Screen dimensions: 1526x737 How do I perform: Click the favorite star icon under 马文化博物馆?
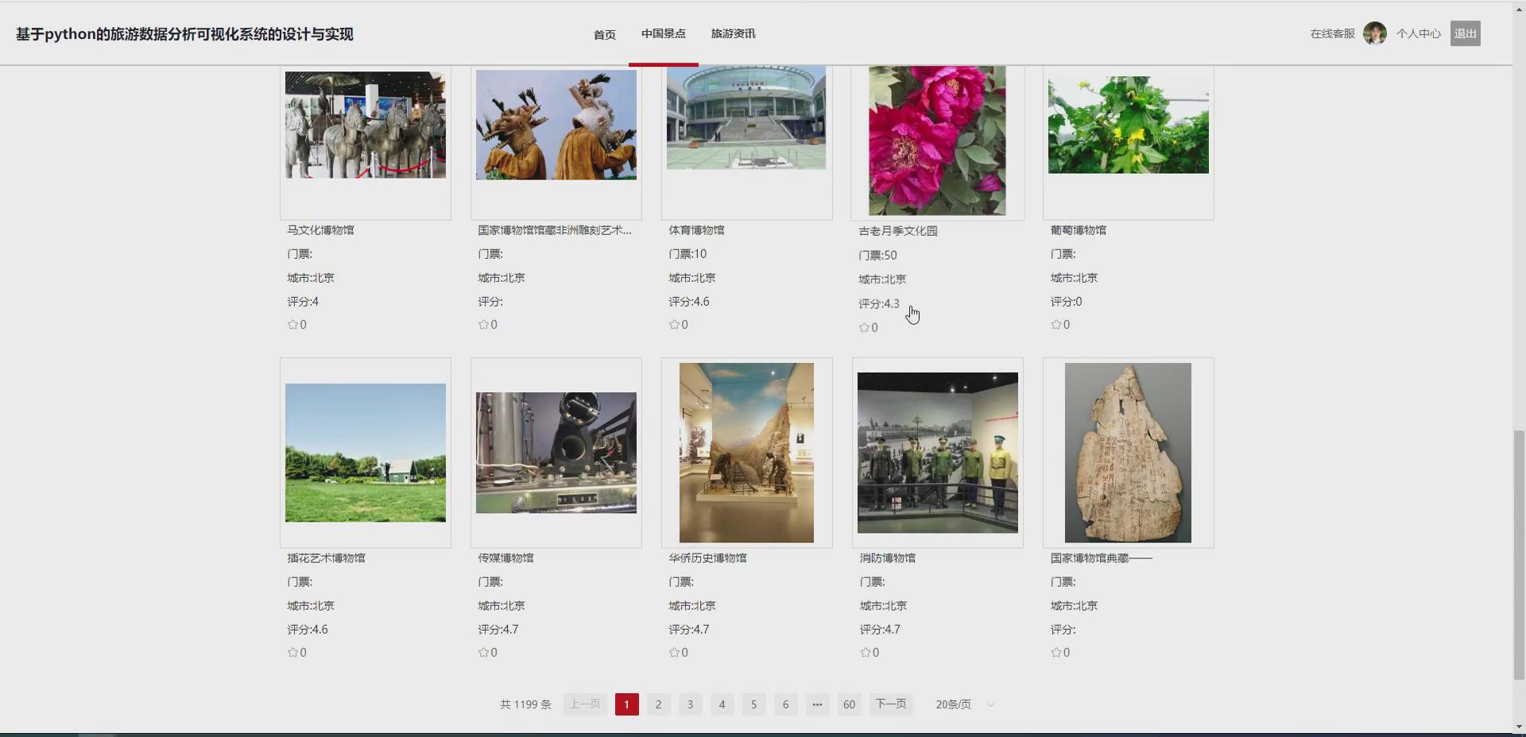(x=292, y=324)
